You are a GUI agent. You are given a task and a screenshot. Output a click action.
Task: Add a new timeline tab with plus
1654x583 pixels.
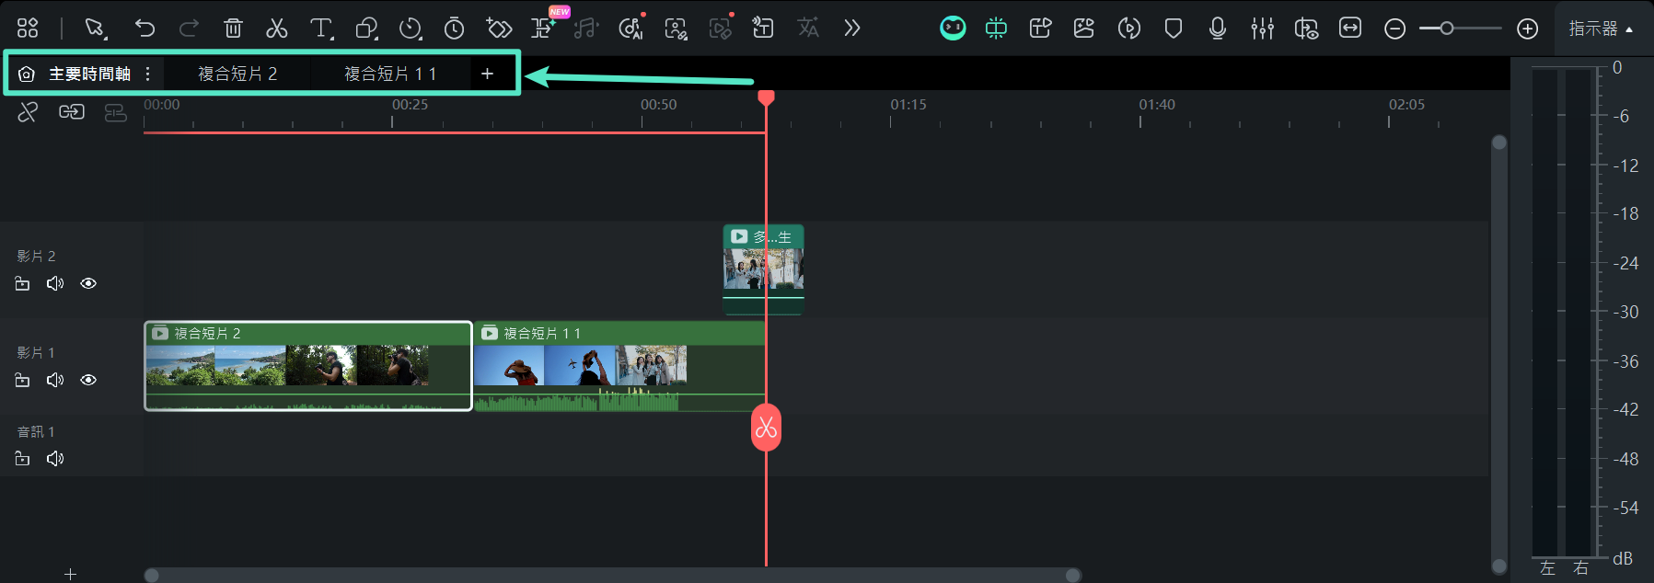click(x=487, y=74)
